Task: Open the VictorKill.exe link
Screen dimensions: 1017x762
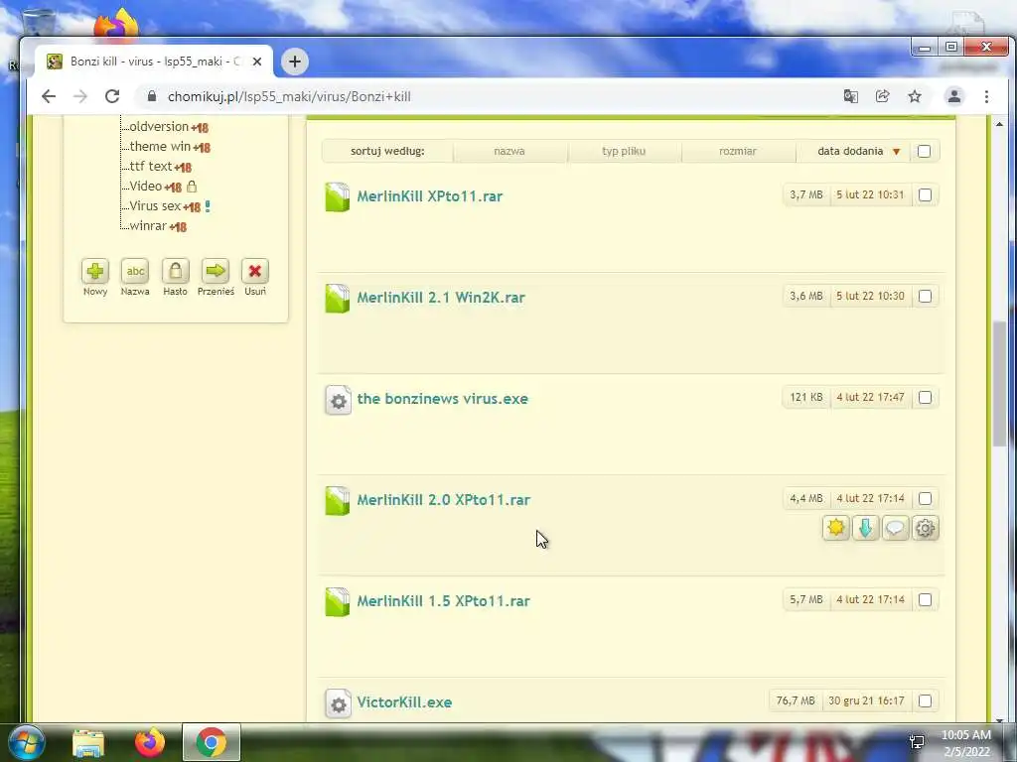Action: [404, 701]
